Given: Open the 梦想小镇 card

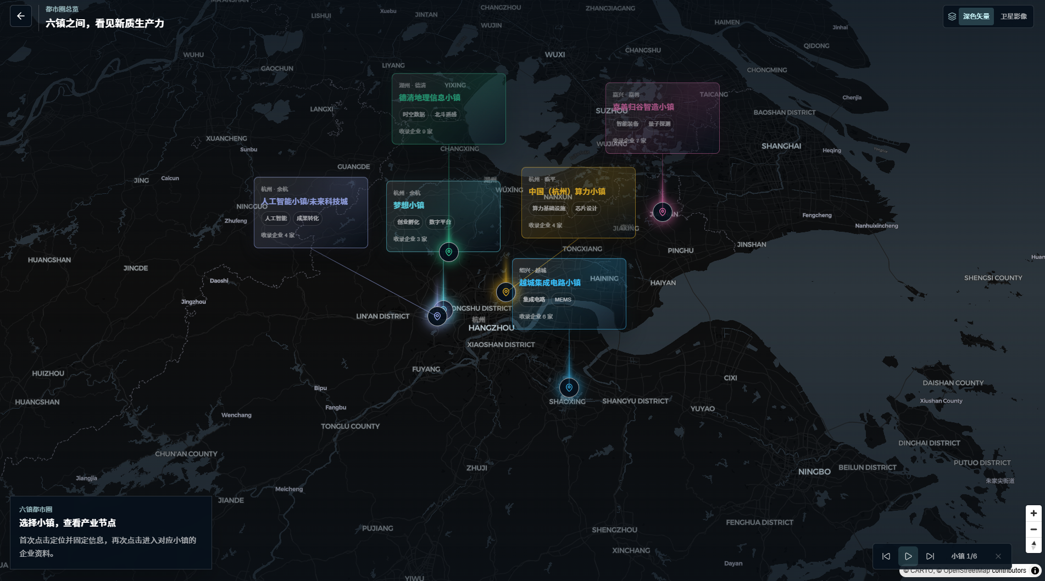Looking at the screenshot, I should pos(443,216).
